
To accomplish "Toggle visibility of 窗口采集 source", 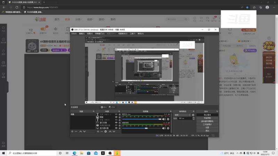I will [116, 123].
